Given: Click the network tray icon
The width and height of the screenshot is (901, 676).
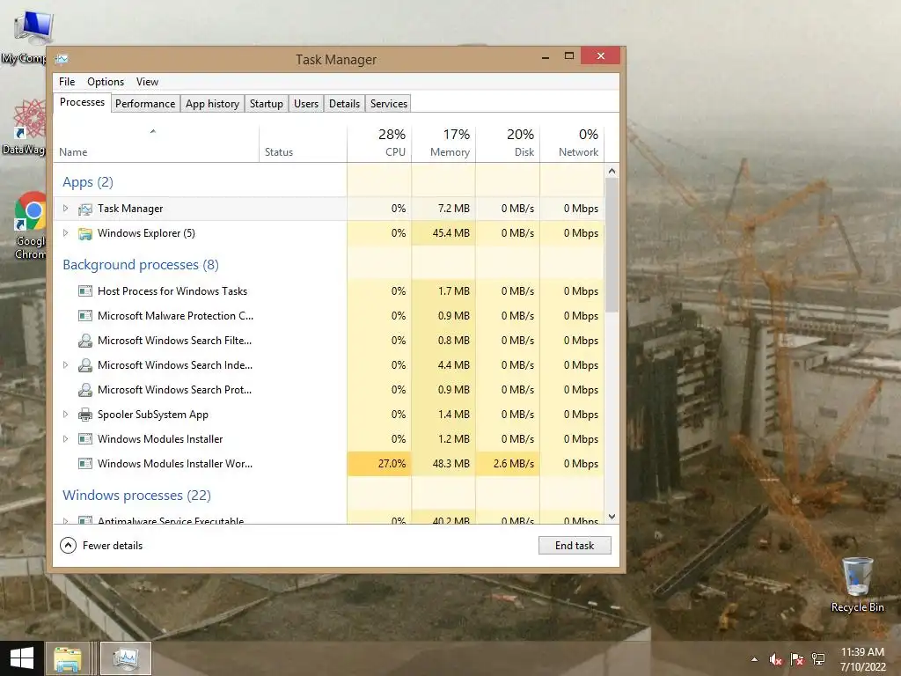Looking at the screenshot, I should coord(818,659).
